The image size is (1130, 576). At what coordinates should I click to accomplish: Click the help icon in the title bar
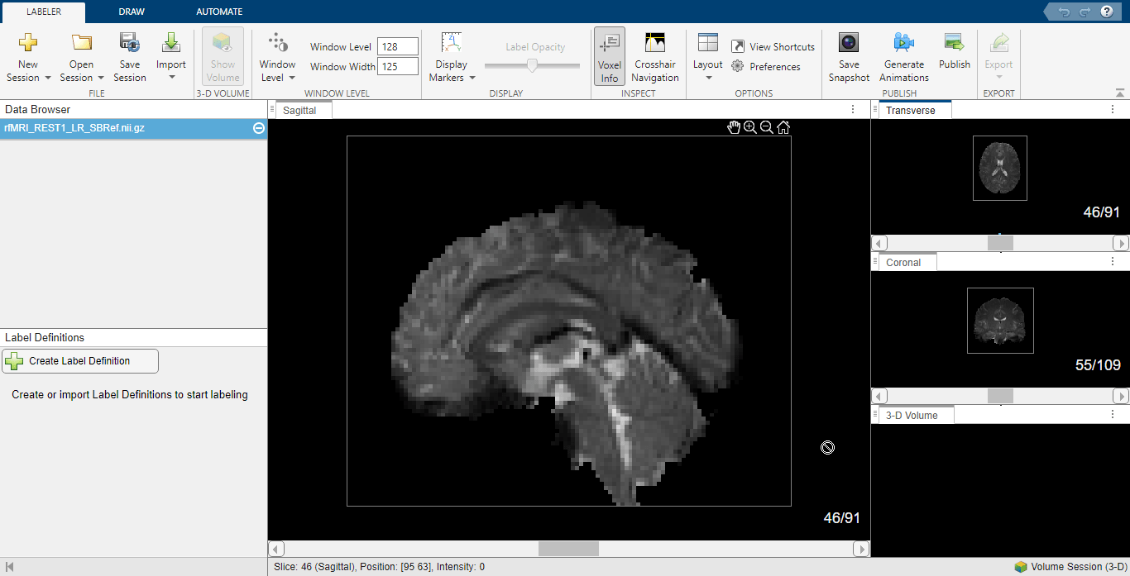(x=1107, y=12)
